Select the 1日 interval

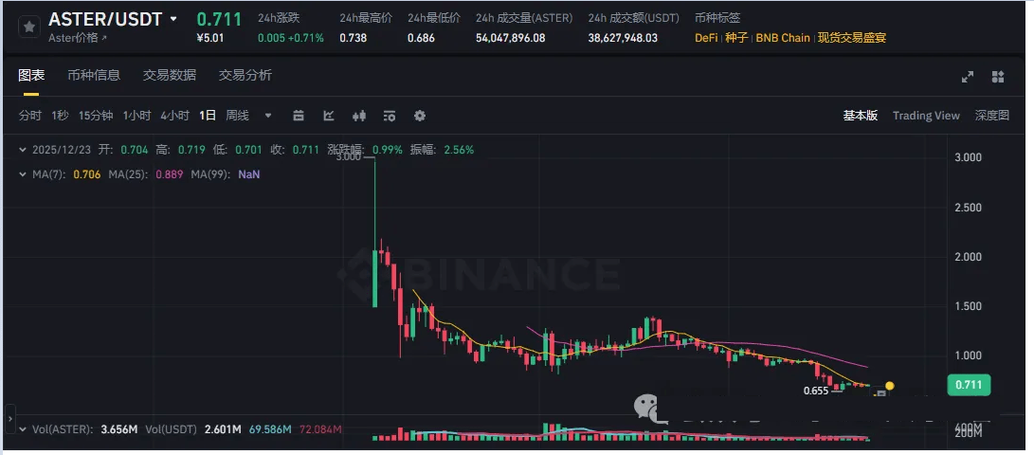(x=208, y=116)
